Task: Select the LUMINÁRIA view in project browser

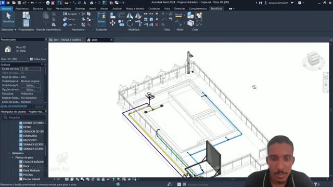Action: pyautogui.click(x=30, y=136)
